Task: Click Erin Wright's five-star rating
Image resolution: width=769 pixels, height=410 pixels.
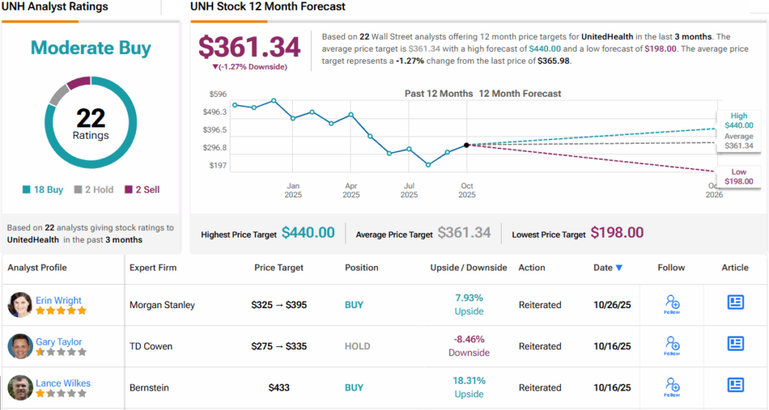Action: point(61,310)
